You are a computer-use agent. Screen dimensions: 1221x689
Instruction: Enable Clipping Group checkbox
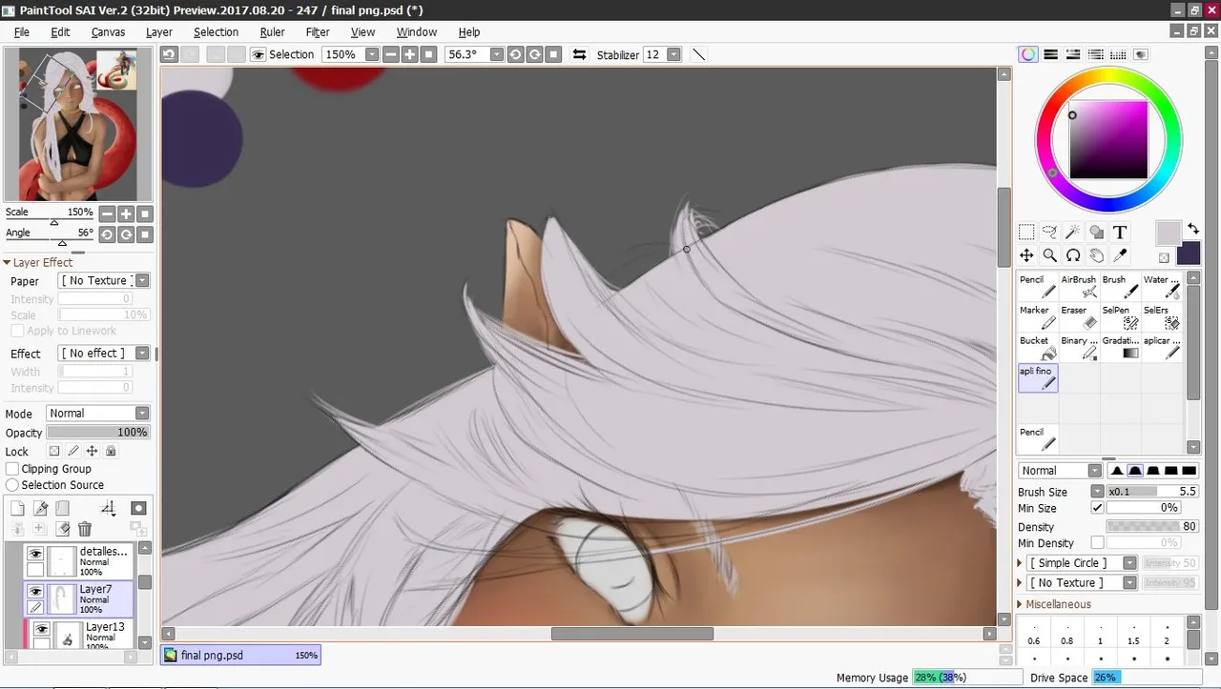12,469
